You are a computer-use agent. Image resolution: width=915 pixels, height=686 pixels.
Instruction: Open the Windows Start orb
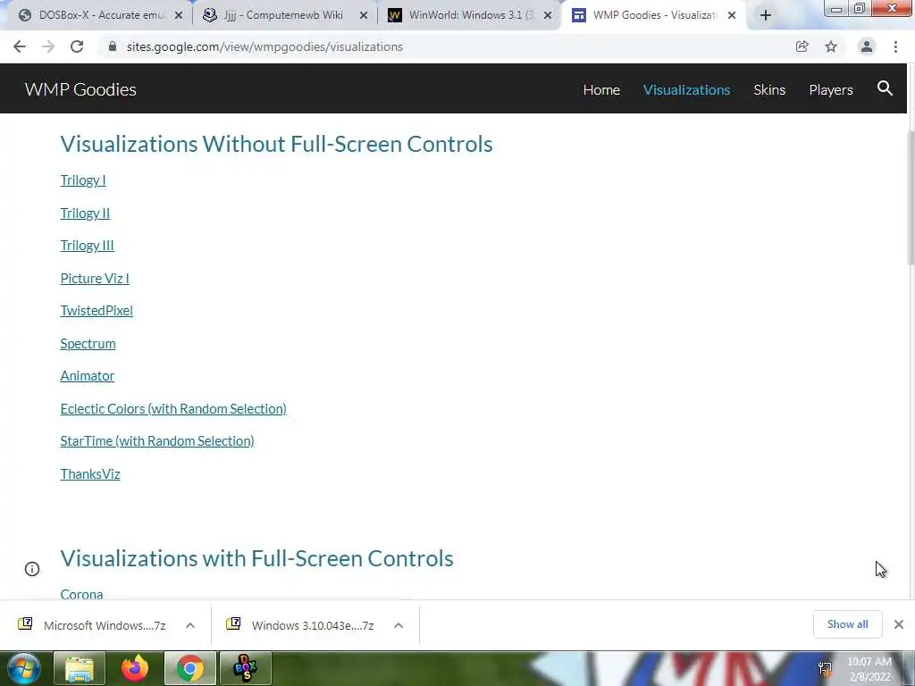click(x=23, y=668)
